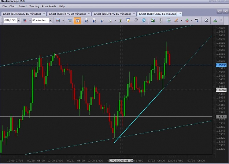Click the binoculars with red X icon
Screen dimensions: 229x164
point(25,21)
